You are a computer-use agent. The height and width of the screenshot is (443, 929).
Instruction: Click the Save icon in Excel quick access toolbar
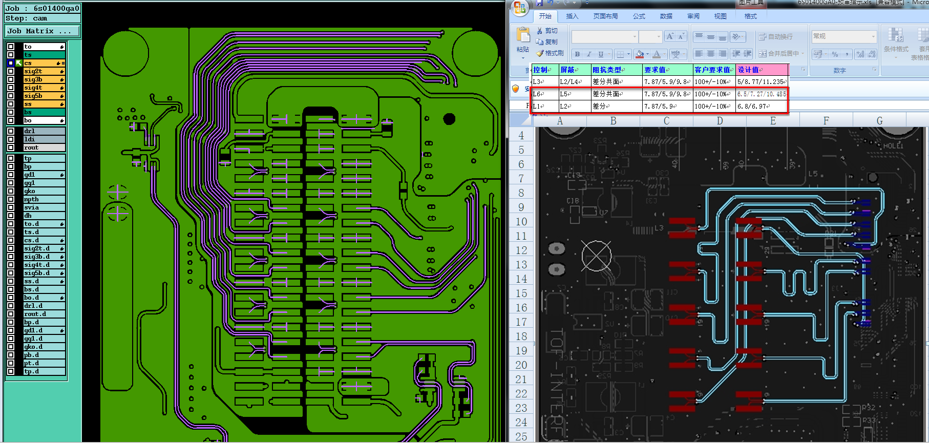(539, 3)
